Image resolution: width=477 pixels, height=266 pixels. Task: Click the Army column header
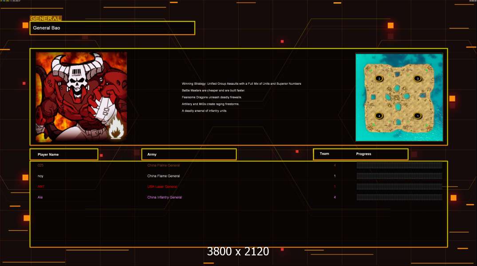pos(189,154)
